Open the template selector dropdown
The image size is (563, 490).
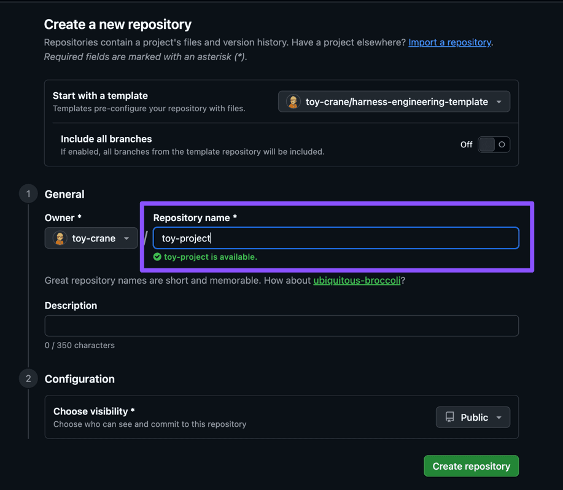[x=394, y=101]
